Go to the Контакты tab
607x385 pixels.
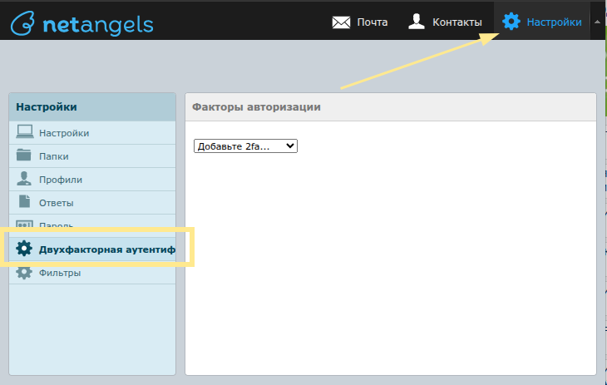tap(456, 22)
